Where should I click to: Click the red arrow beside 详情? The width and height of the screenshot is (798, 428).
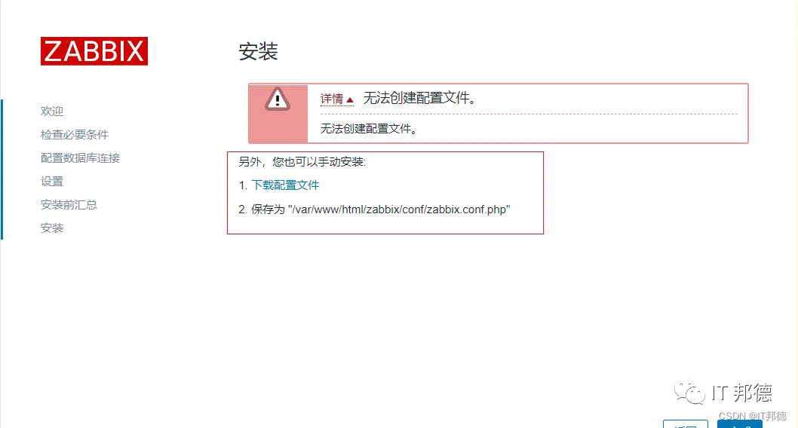click(350, 100)
